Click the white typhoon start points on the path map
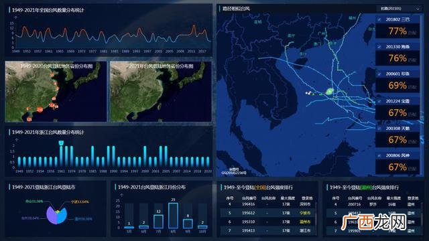429x241 pixels. pos(309,93)
